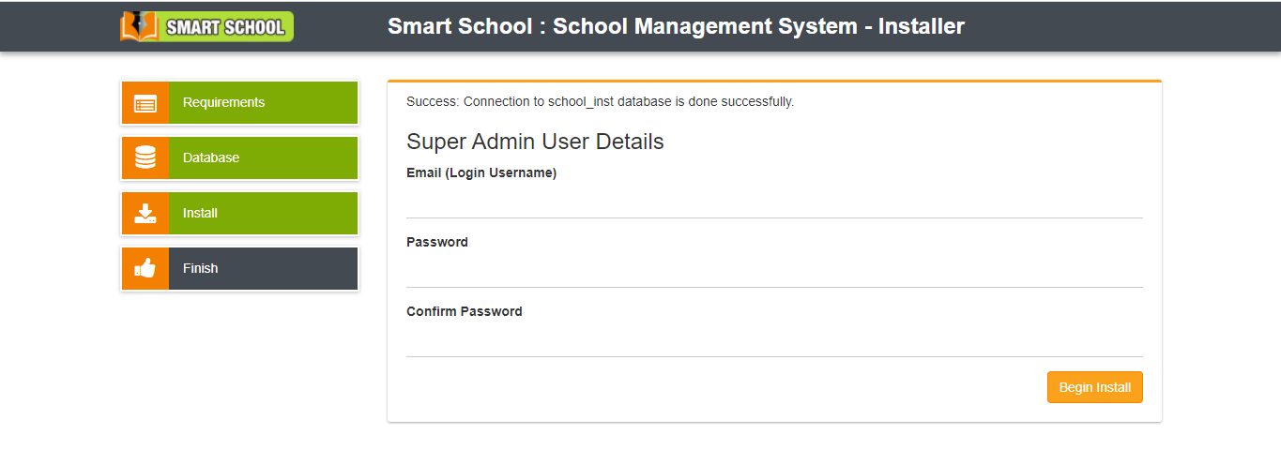Image resolution: width=1281 pixels, height=465 pixels.
Task: Click the book icon in the logo
Action: point(140,26)
